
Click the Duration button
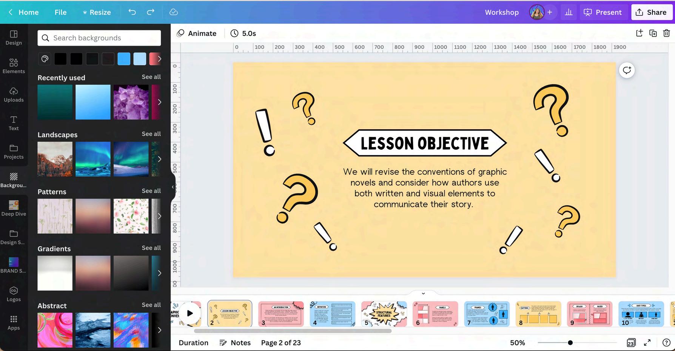[x=194, y=343]
